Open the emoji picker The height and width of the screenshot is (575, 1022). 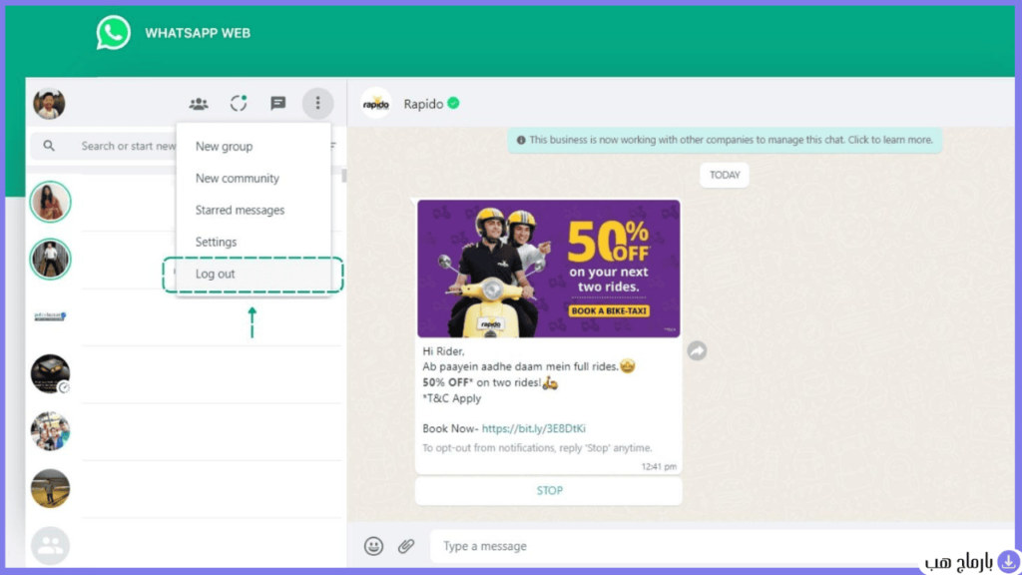tap(373, 546)
